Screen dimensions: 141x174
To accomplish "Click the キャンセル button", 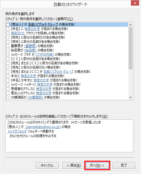I will (x=47, y=165).
